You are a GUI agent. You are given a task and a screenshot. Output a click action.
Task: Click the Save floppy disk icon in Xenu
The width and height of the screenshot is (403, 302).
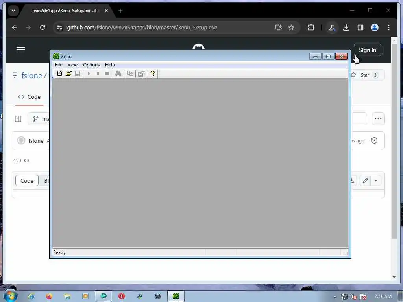point(78,74)
